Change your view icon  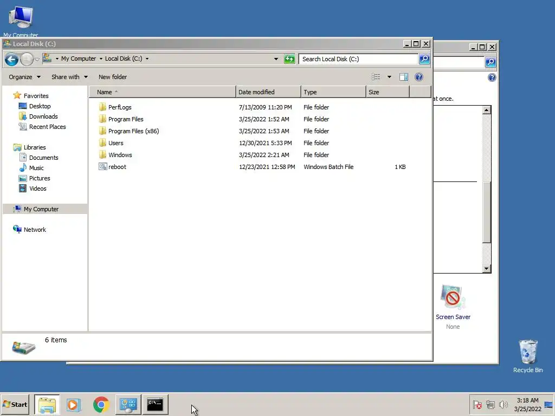(376, 77)
